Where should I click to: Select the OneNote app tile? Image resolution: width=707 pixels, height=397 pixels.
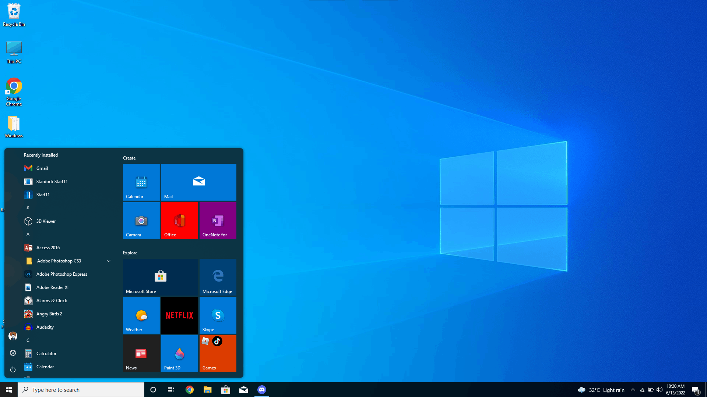(x=218, y=220)
